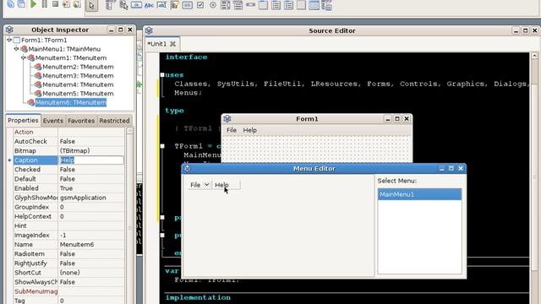Pick TMainMenu component from palette

(x=111, y=5)
